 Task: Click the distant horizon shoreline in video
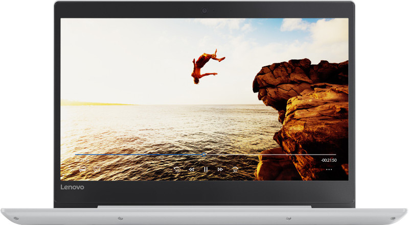click(97, 104)
